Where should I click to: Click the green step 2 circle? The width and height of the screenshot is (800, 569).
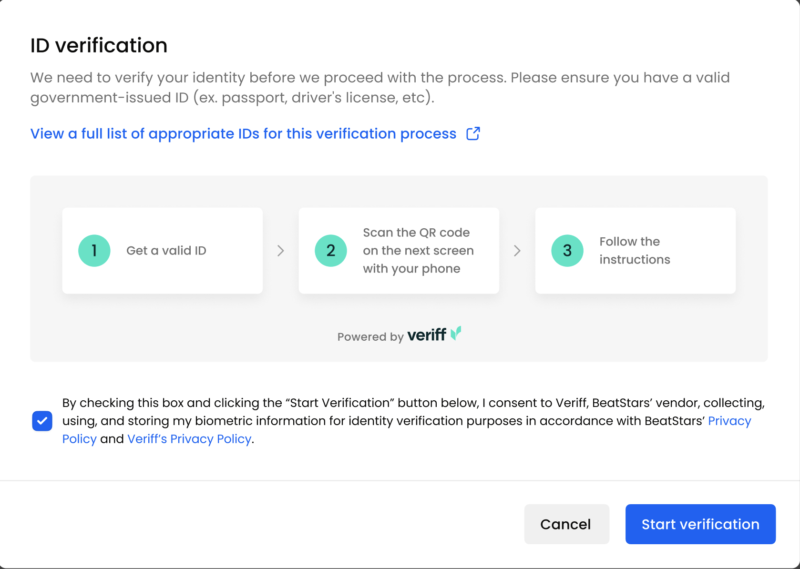331,251
